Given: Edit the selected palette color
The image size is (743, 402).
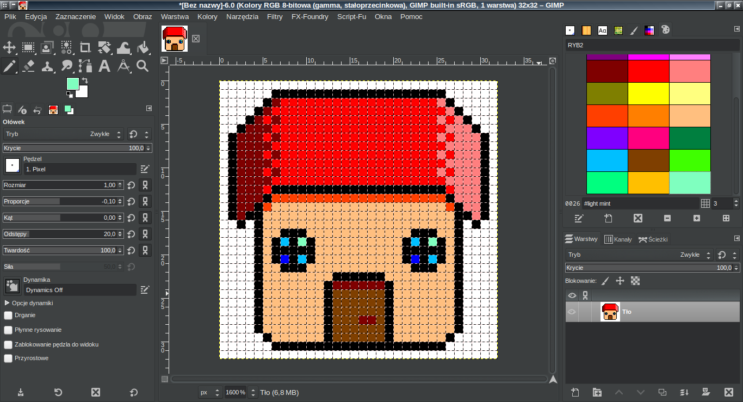Looking at the screenshot, I should click(579, 218).
